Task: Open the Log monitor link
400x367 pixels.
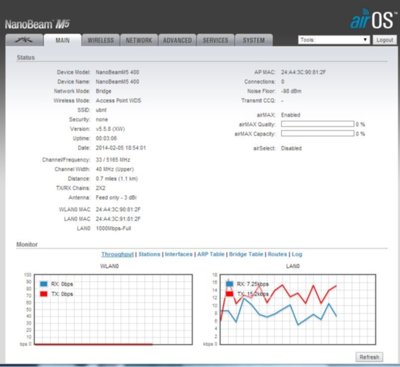Action: [x=297, y=254]
